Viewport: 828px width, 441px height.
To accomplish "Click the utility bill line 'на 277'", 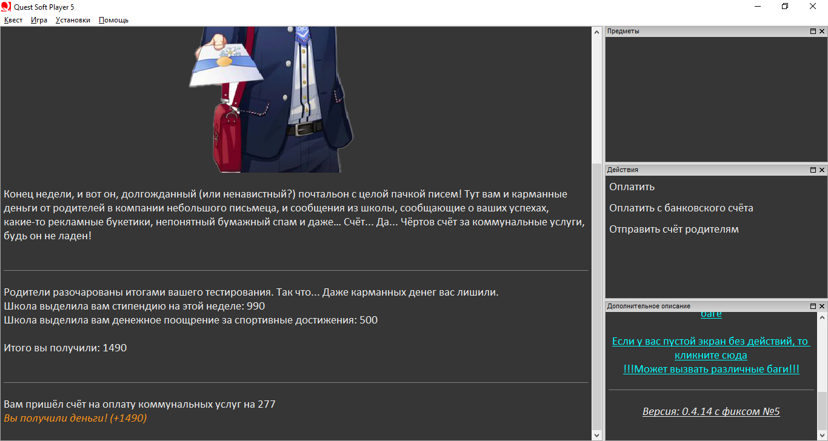I will point(140,405).
